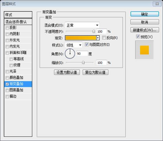
Task: Click the 新建样式 new style button
Action: coord(144,30)
